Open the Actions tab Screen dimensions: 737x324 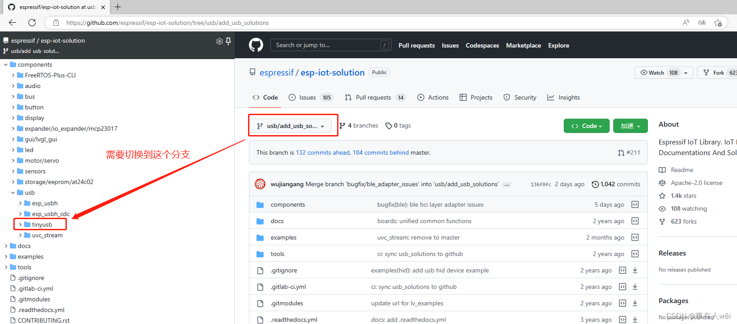tap(433, 97)
